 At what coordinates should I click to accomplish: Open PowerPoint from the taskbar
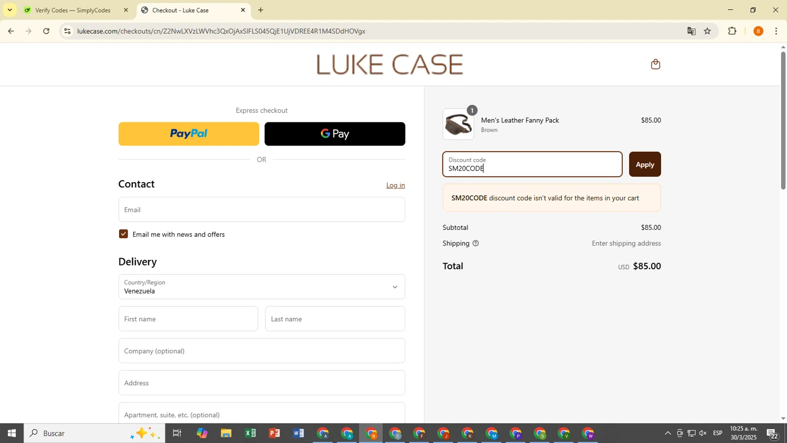click(274, 434)
